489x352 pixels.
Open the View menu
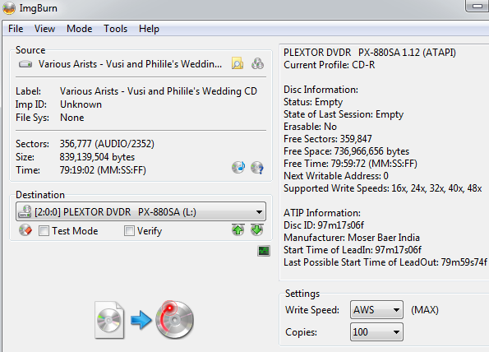(44, 29)
